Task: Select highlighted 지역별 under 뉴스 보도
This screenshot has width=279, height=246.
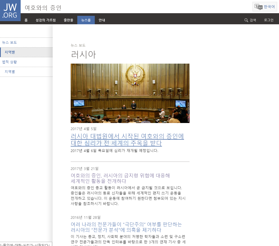Action: point(26,52)
